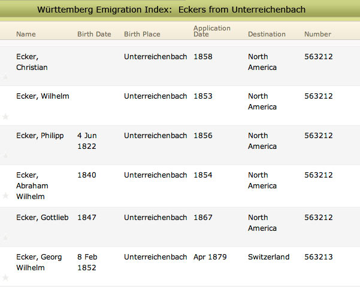Click the number 563213 in the last row
This screenshot has height=287, width=360.
(x=318, y=257)
